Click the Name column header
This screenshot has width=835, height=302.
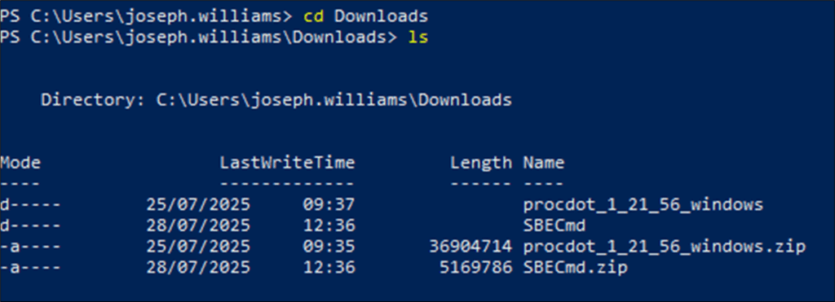tap(544, 163)
